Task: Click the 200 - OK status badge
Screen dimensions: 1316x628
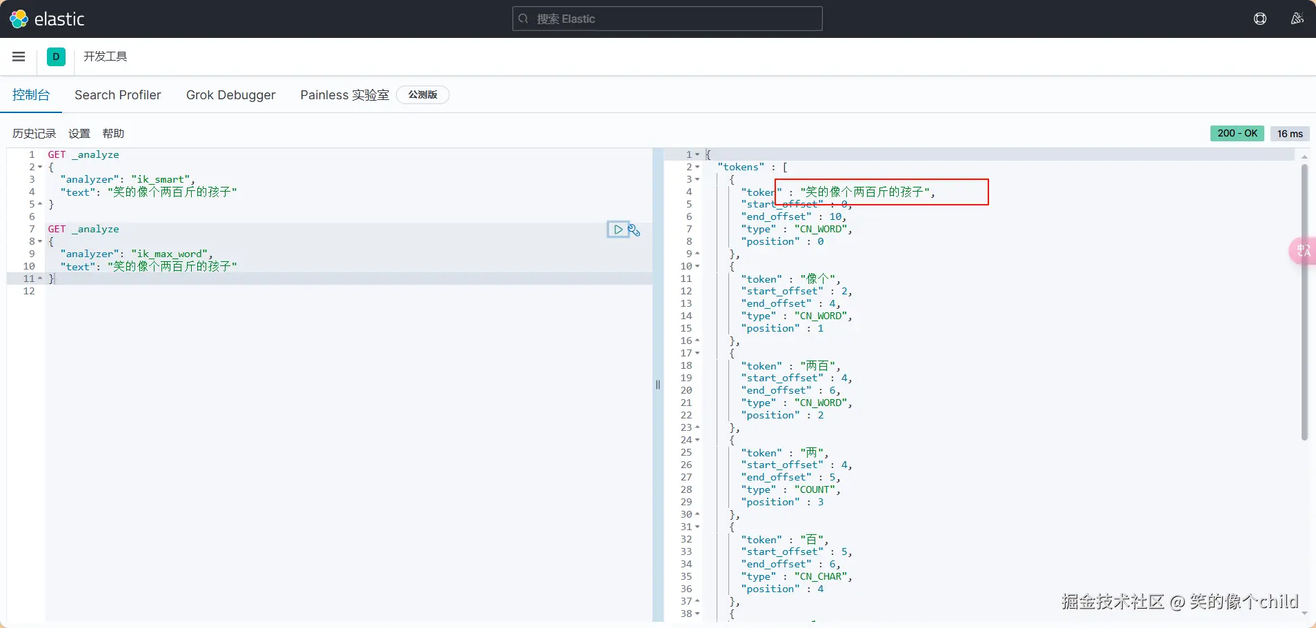Action: pyautogui.click(x=1237, y=134)
